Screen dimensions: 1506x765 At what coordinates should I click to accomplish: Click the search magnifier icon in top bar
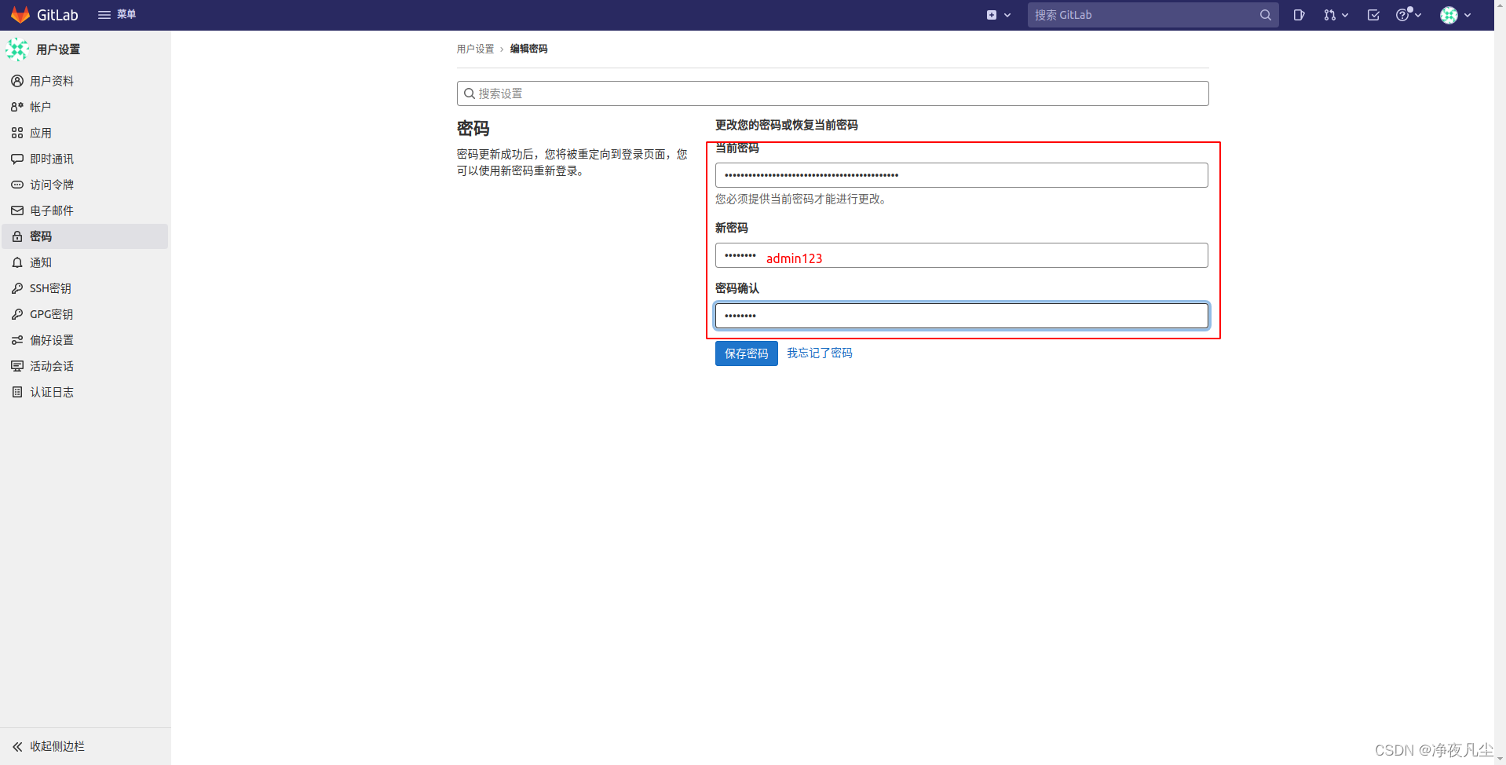pyautogui.click(x=1265, y=15)
